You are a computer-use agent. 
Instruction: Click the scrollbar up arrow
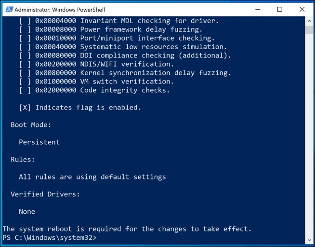coord(309,21)
